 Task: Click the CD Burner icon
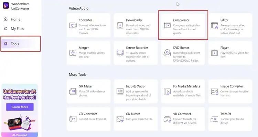(x=120, y=119)
